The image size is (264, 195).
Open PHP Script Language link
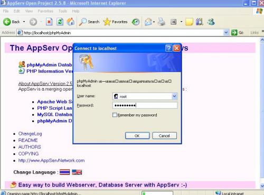pyautogui.click(x=55, y=108)
